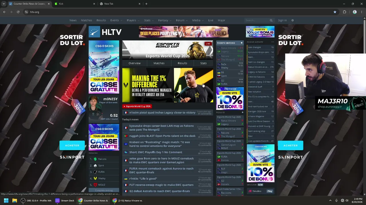Open the Chrome three-dot menu
The height and width of the screenshot is (205, 366).
(x=362, y=12)
